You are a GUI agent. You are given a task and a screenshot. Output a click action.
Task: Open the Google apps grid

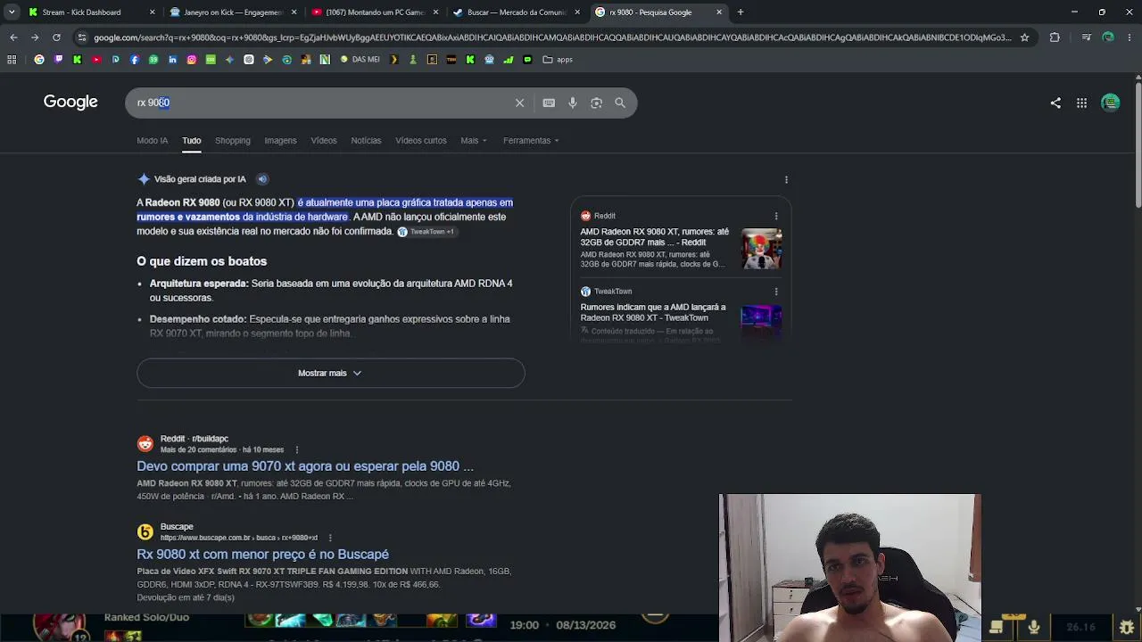[1081, 103]
